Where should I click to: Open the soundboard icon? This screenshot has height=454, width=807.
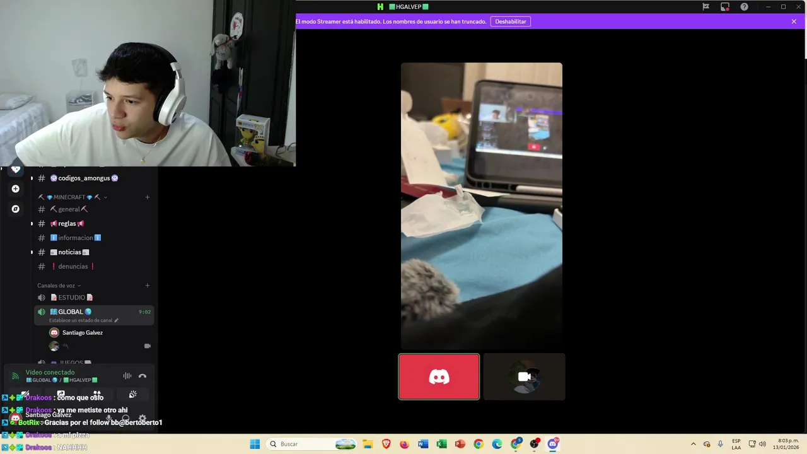pos(133,395)
